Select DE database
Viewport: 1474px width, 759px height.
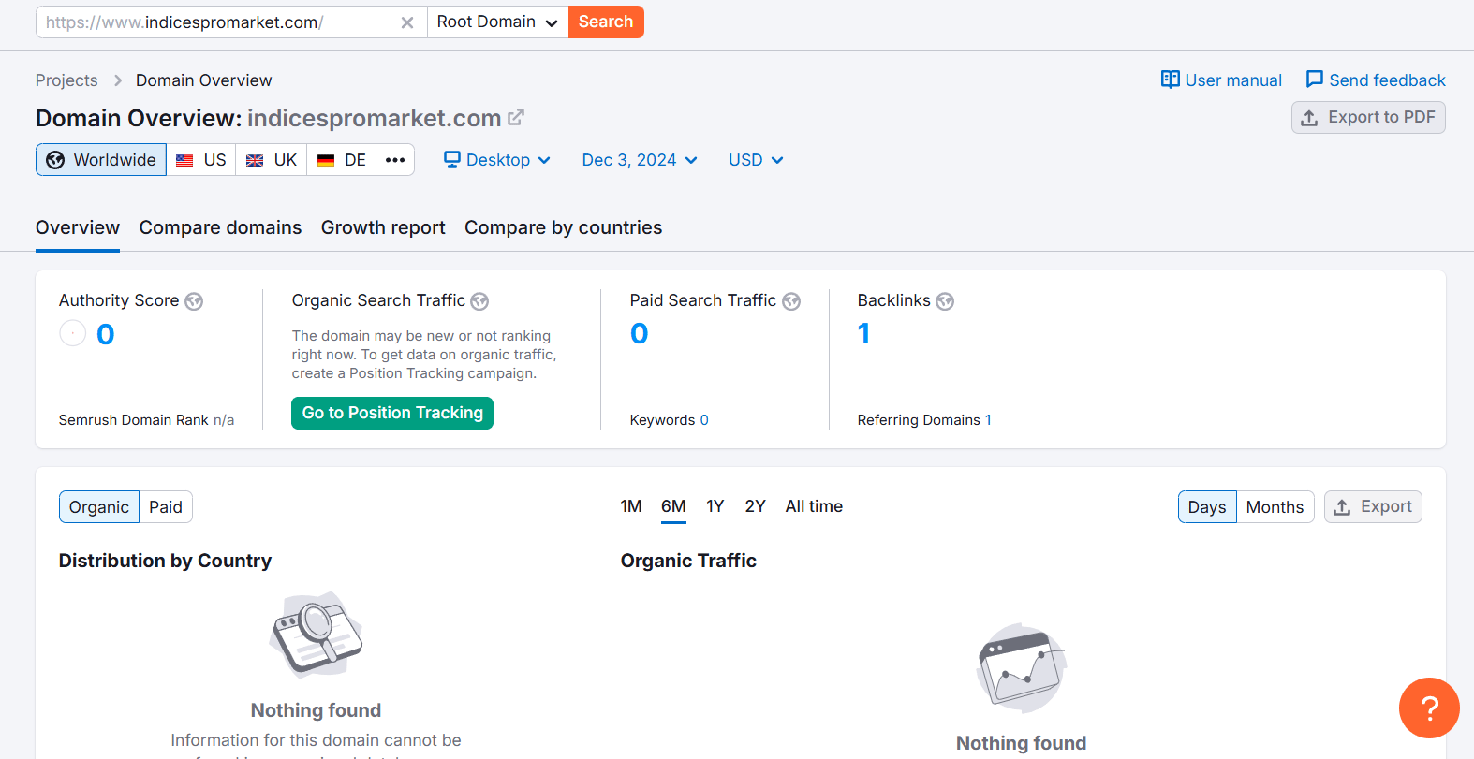(x=342, y=160)
